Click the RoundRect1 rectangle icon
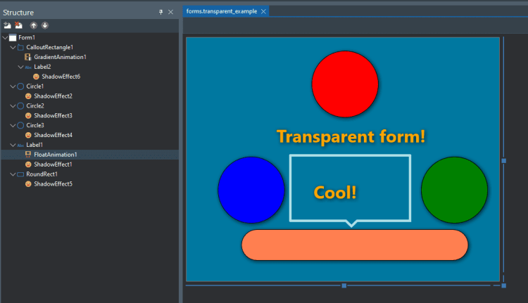This screenshot has height=303, width=528. (20, 174)
